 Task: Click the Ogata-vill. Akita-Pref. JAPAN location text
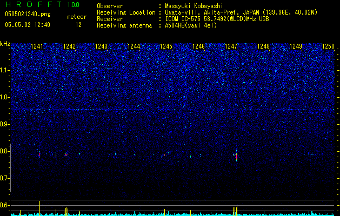[241, 12]
